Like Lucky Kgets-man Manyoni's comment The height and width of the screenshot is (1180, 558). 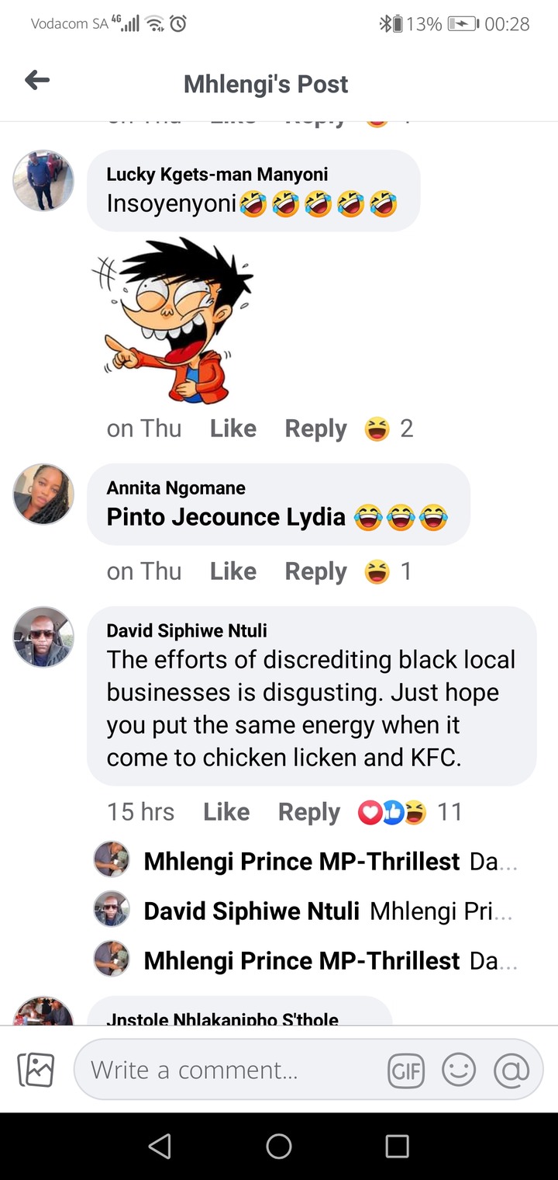click(232, 429)
